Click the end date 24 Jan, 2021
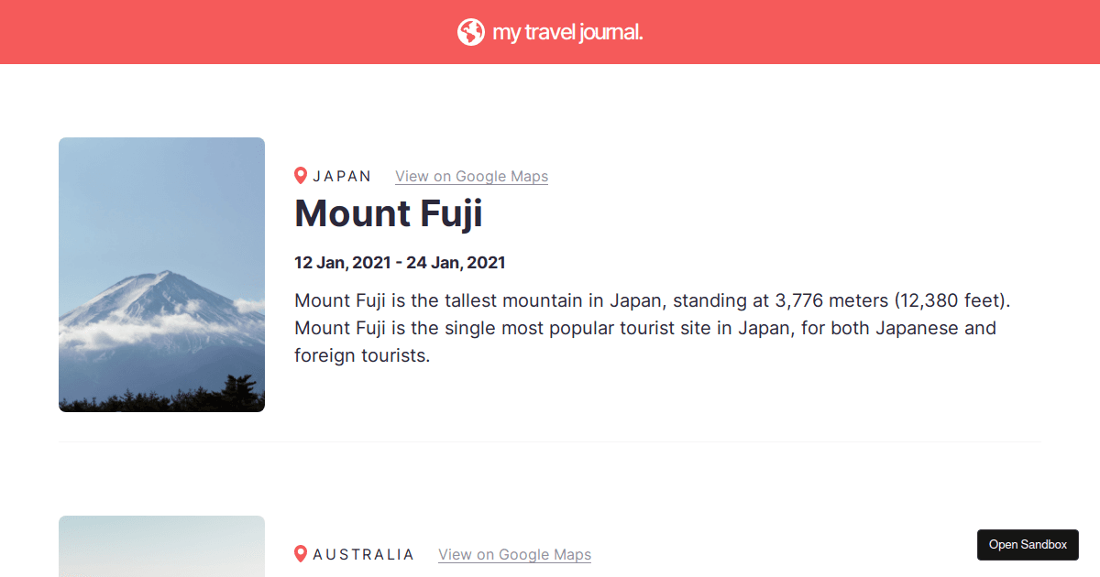 456,264
